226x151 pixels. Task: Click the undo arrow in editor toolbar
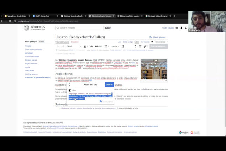pos(58,46)
